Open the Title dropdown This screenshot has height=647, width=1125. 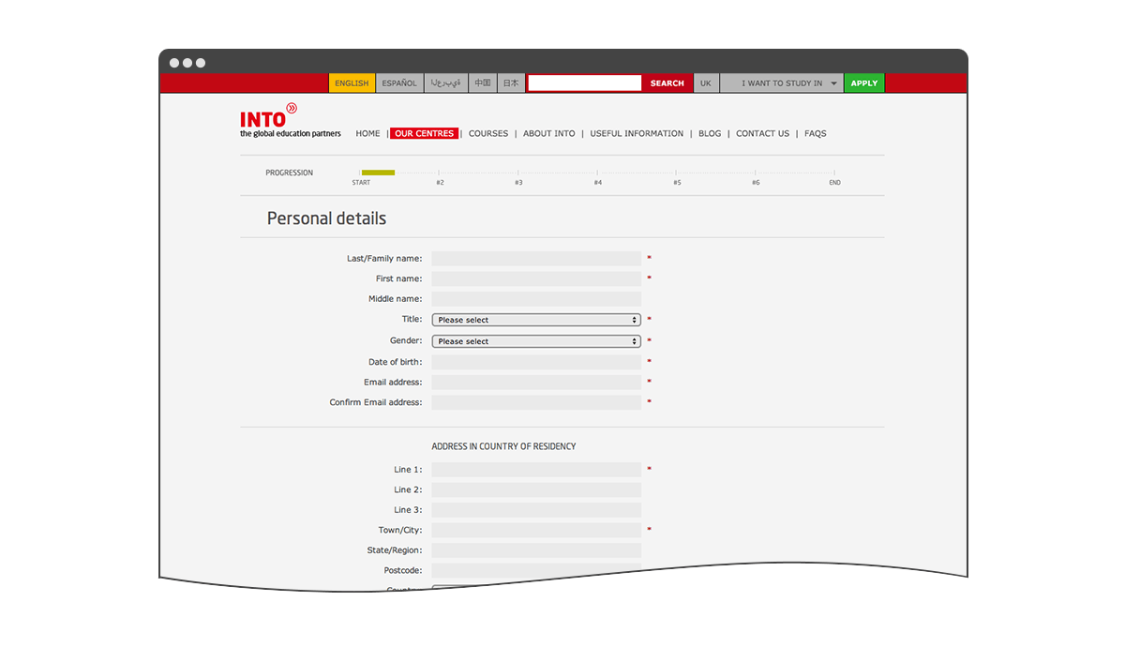pos(536,320)
